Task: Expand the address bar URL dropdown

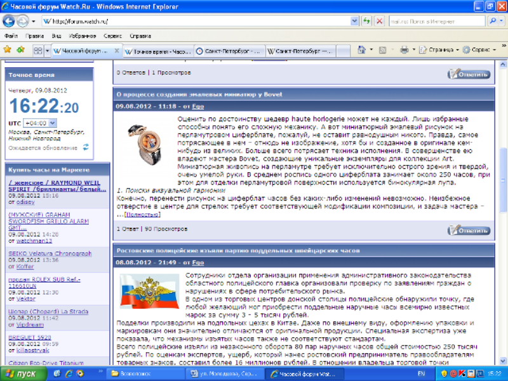Action: (354, 22)
